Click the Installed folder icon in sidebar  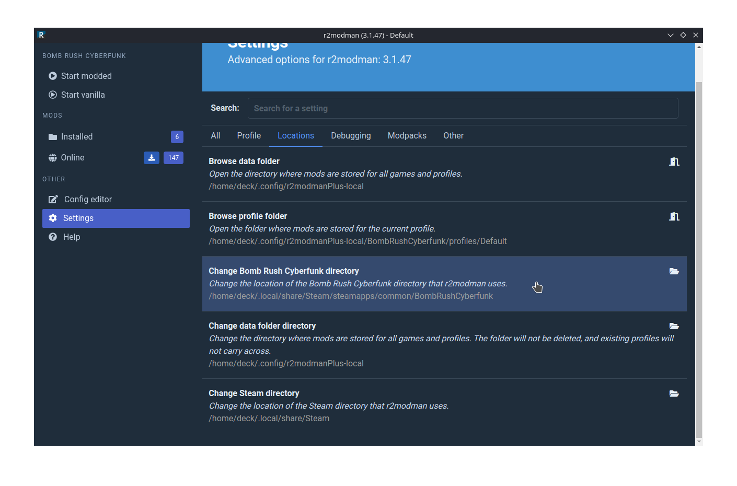pyautogui.click(x=53, y=137)
